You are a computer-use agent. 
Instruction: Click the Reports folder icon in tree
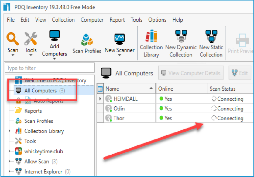pos(18,110)
